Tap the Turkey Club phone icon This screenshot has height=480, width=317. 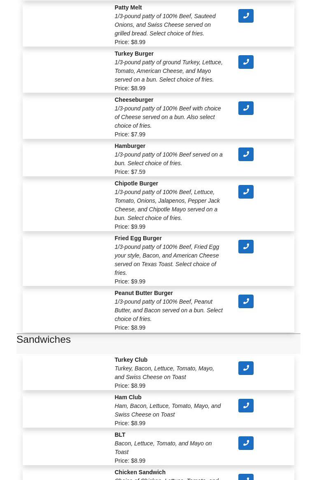246,368
